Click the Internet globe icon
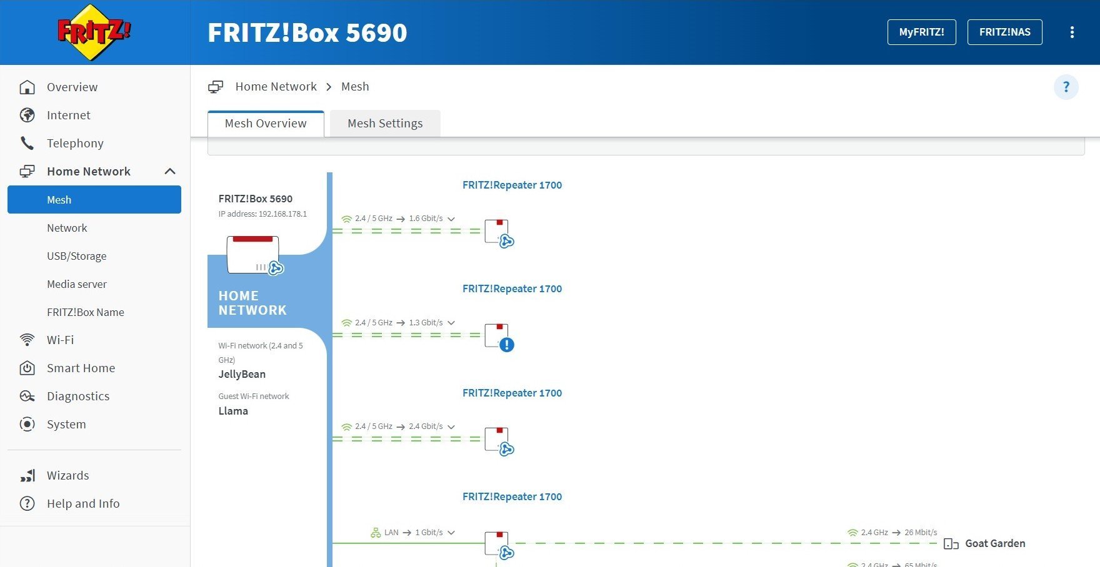This screenshot has height=567, width=1100. 27,115
